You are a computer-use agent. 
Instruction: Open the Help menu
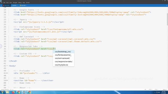tap(24, 3)
